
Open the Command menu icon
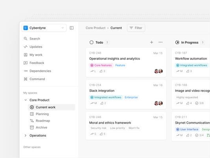(26, 79)
